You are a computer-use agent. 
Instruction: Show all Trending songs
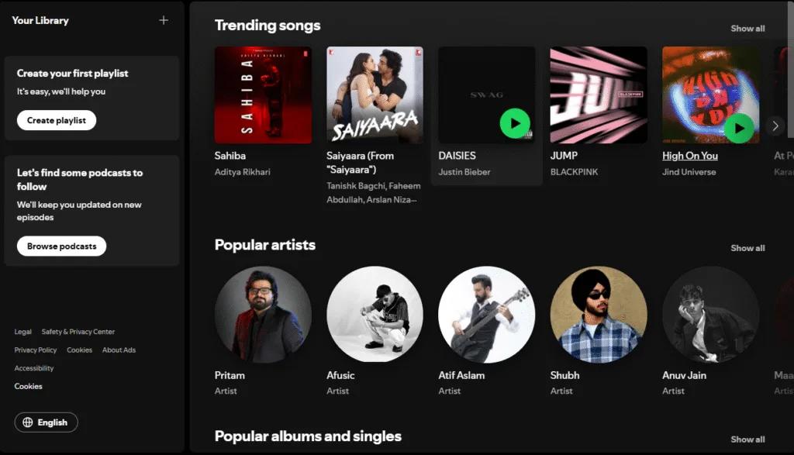tap(747, 29)
